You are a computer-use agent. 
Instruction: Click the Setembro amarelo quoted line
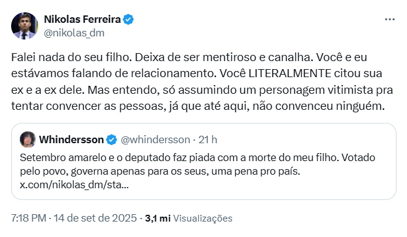(197, 157)
